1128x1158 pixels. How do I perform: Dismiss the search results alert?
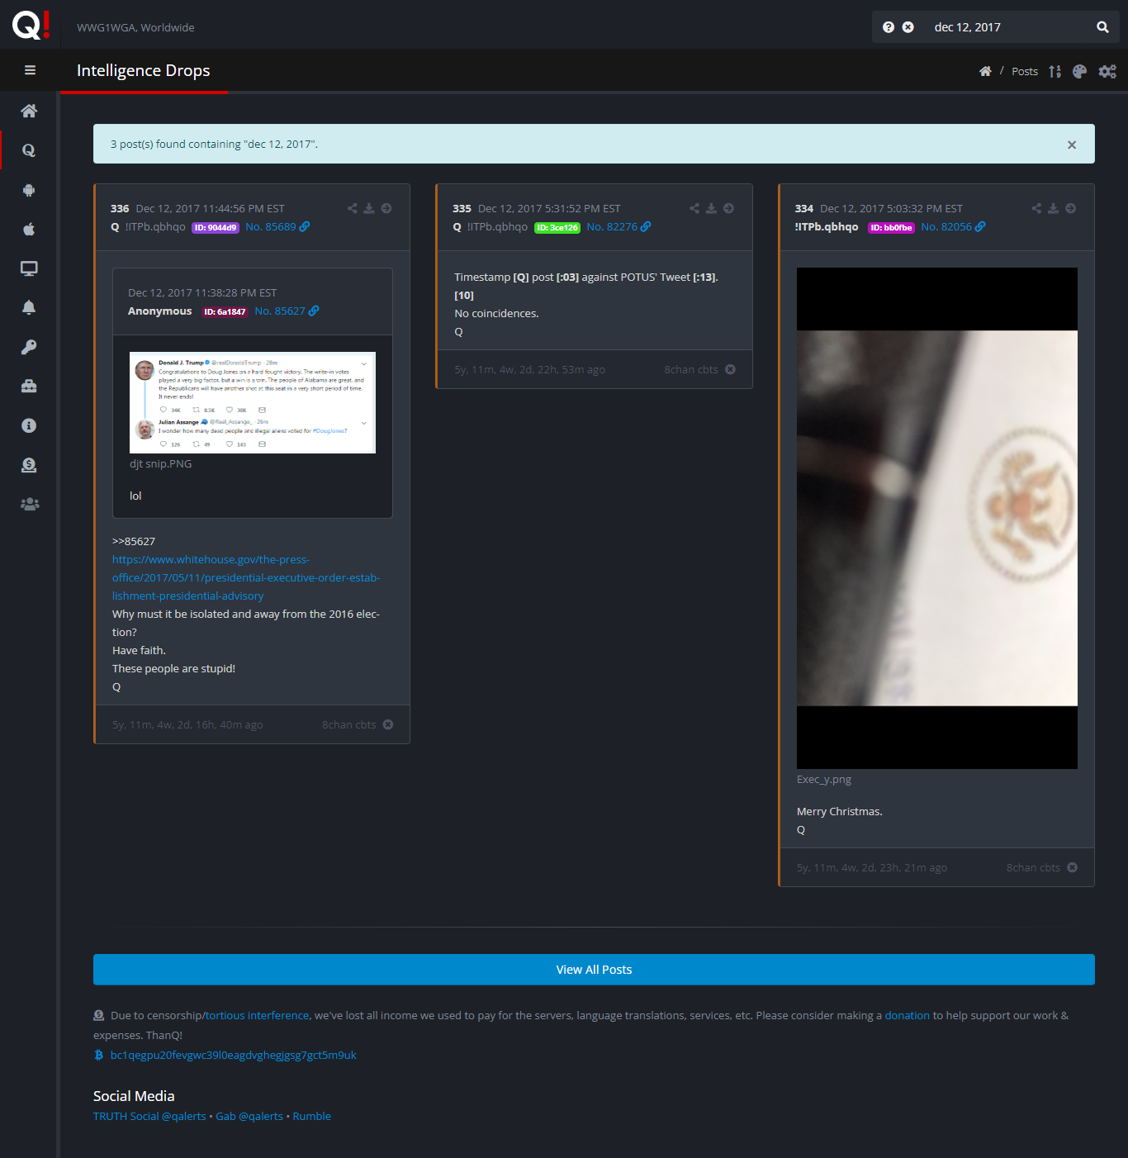(1072, 145)
